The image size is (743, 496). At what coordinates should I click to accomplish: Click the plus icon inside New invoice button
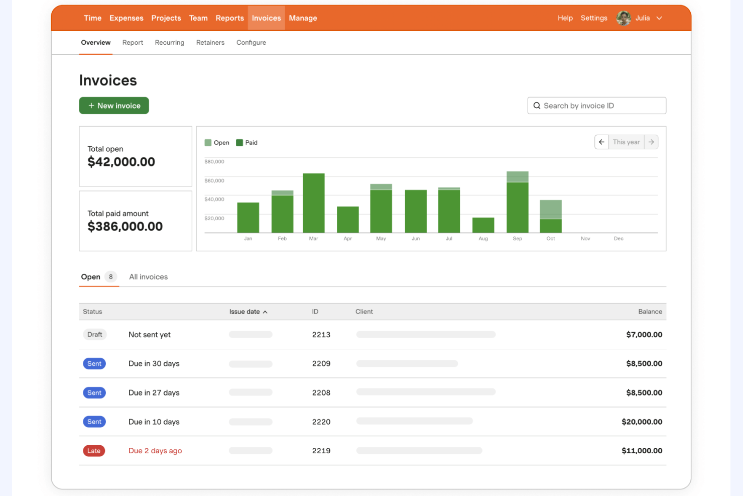(91, 106)
